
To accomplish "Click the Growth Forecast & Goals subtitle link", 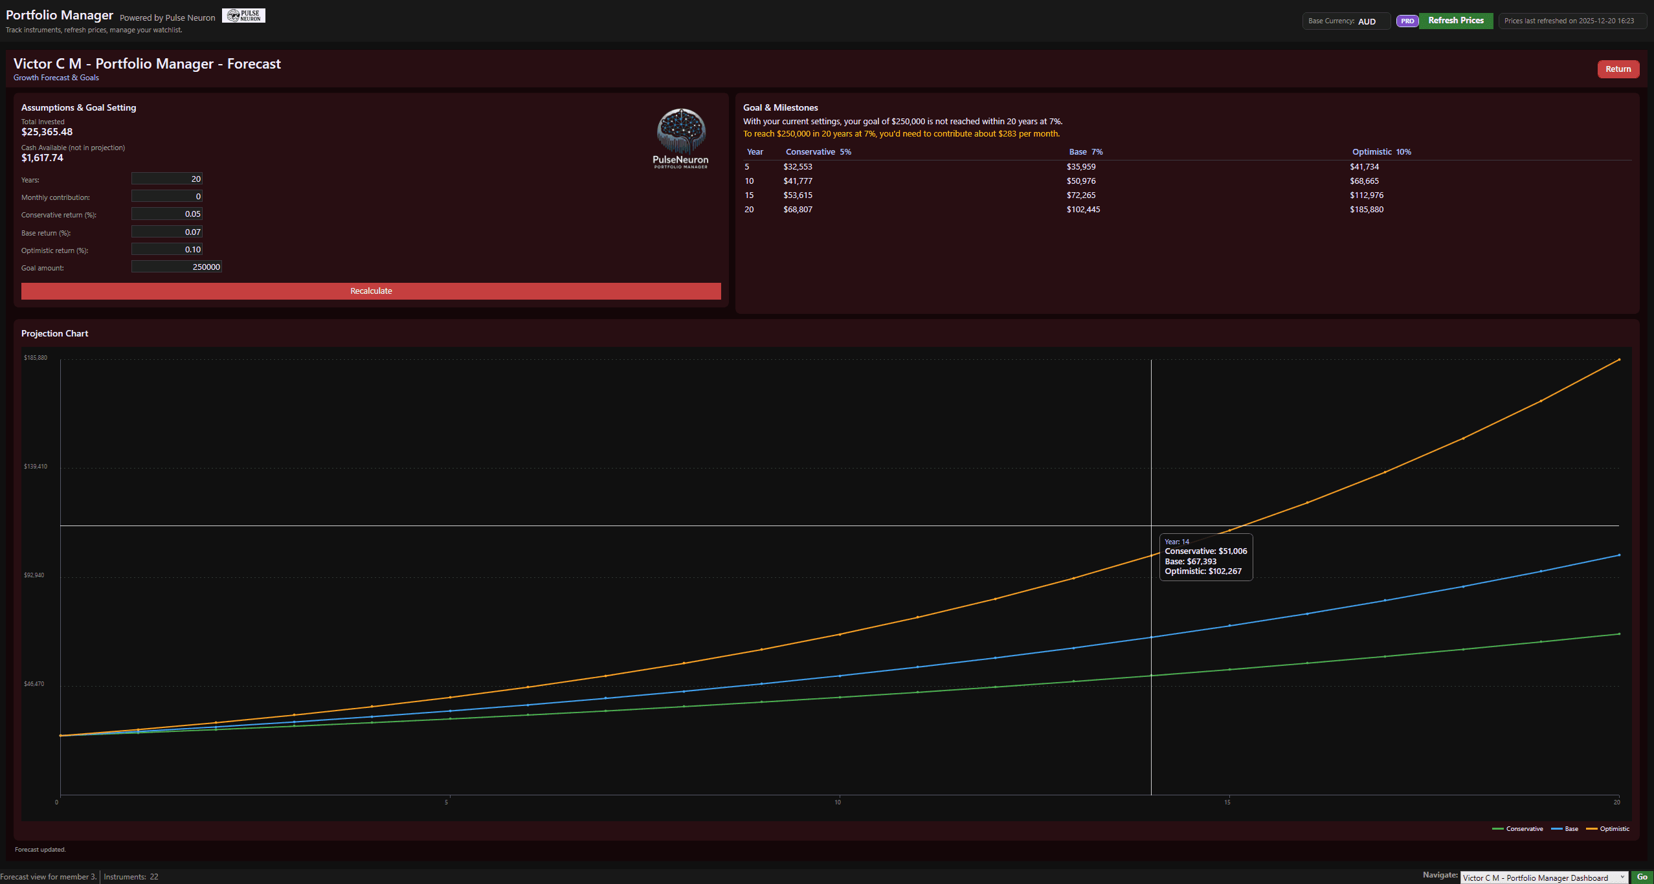I will click(56, 78).
